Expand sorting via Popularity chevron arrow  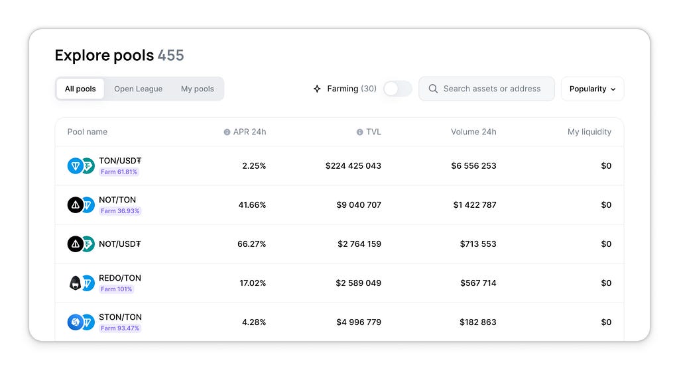(x=613, y=89)
